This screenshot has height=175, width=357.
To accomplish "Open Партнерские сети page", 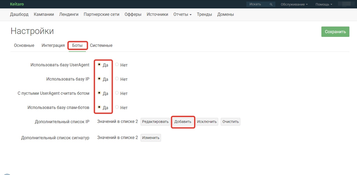I will pyautogui.click(x=102, y=14).
